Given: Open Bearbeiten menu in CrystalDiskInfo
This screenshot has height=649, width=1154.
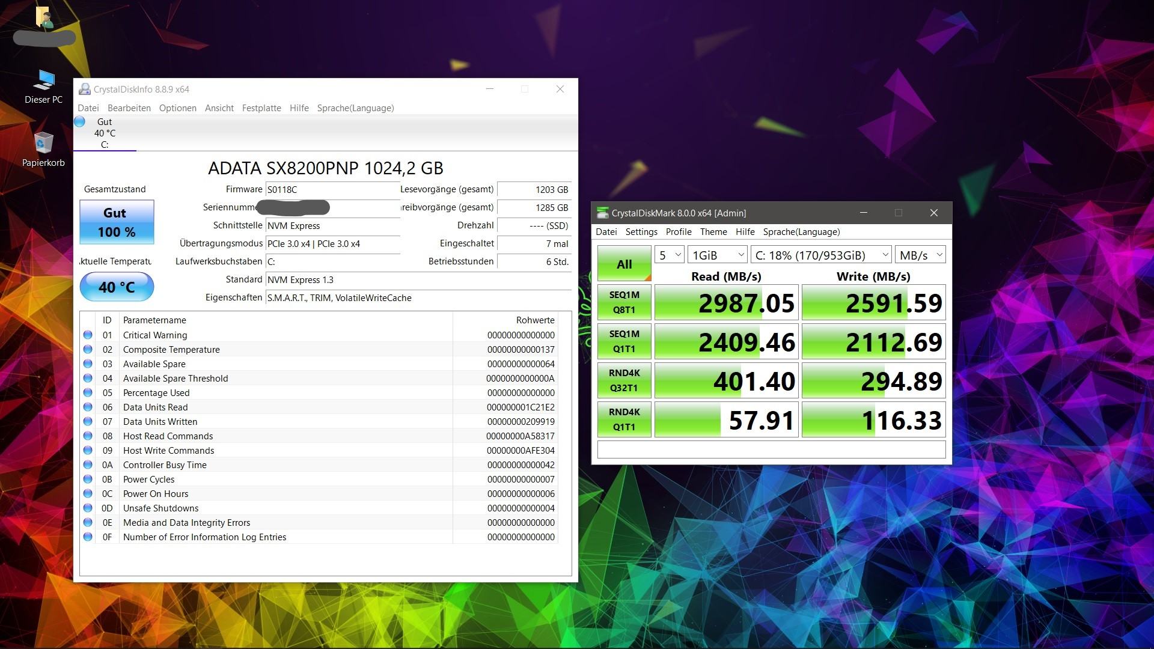Looking at the screenshot, I should pos(129,108).
